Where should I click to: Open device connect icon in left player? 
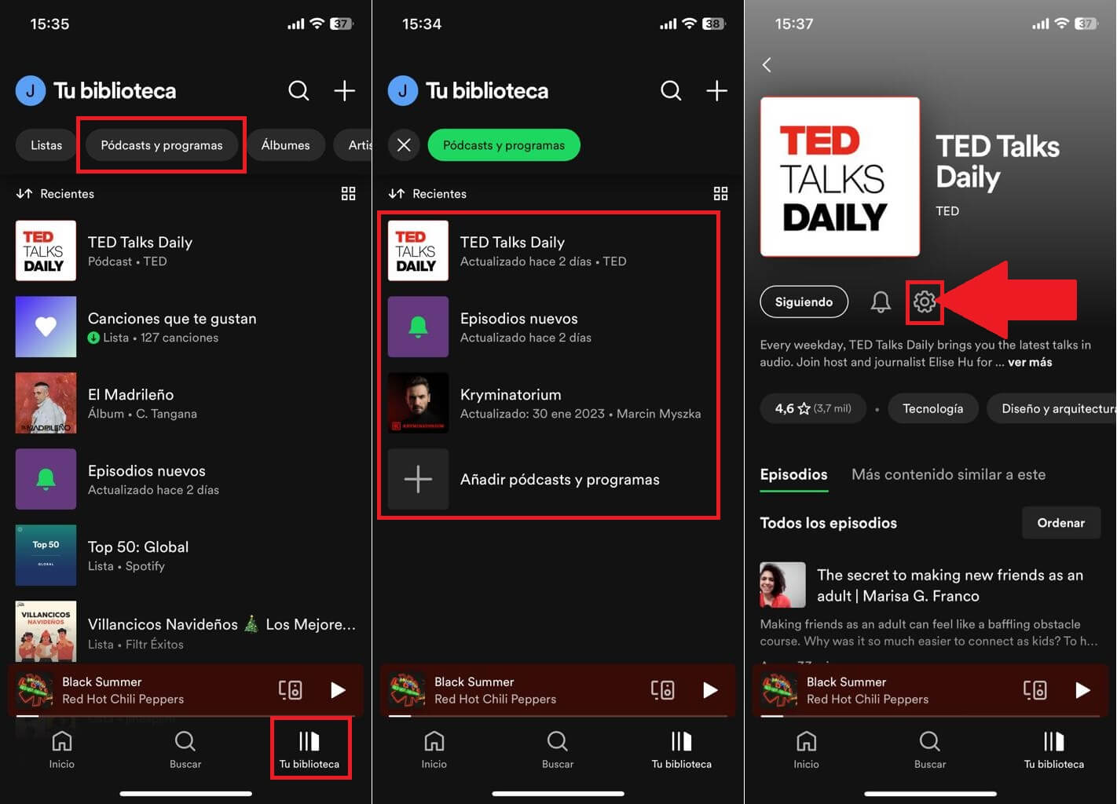click(290, 690)
